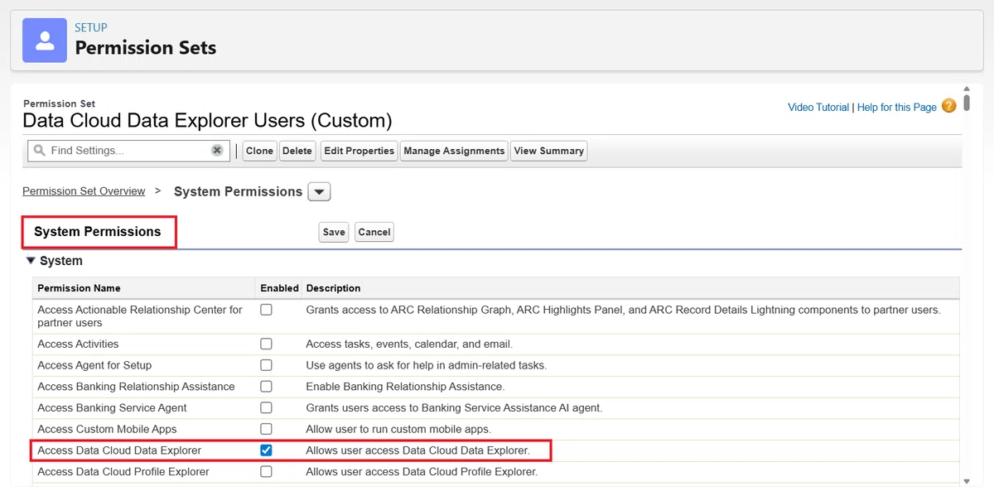The width and height of the screenshot is (994, 496).
Task: Click the Description column header
Action: pos(333,288)
